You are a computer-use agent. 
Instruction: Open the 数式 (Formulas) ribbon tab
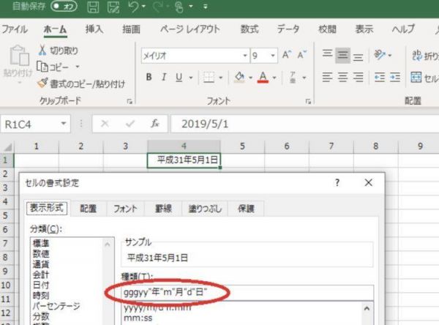[249, 29]
